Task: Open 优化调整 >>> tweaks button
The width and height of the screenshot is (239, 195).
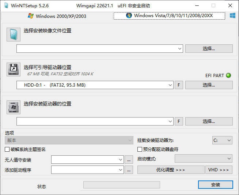Action: [x=171, y=170]
